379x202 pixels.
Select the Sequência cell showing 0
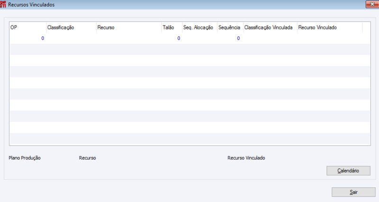pyautogui.click(x=230, y=38)
